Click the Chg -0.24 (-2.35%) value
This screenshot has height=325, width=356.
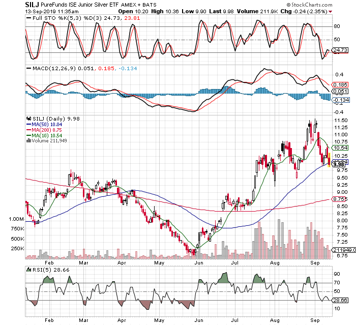(304, 11)
